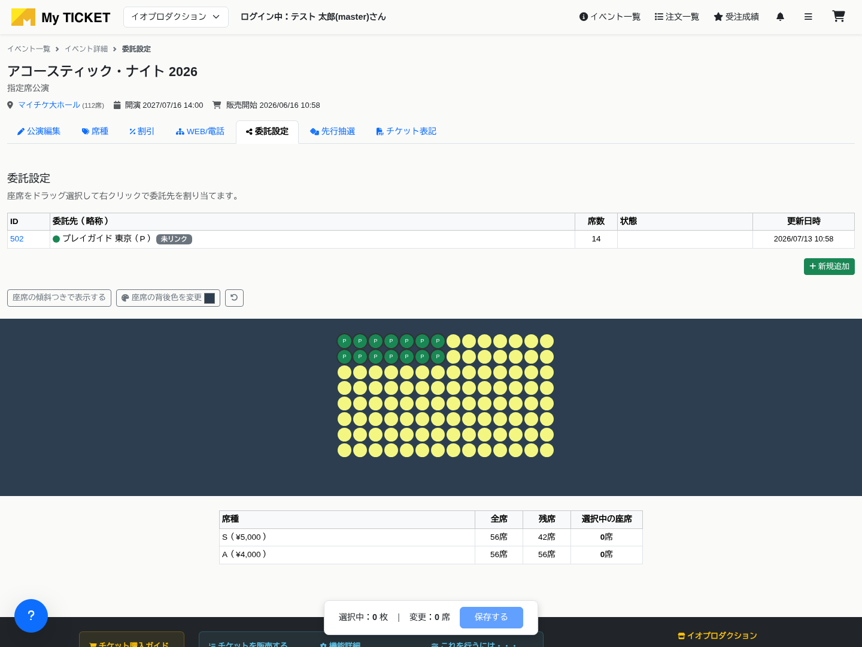Open the shopping cart

[839, 16]
